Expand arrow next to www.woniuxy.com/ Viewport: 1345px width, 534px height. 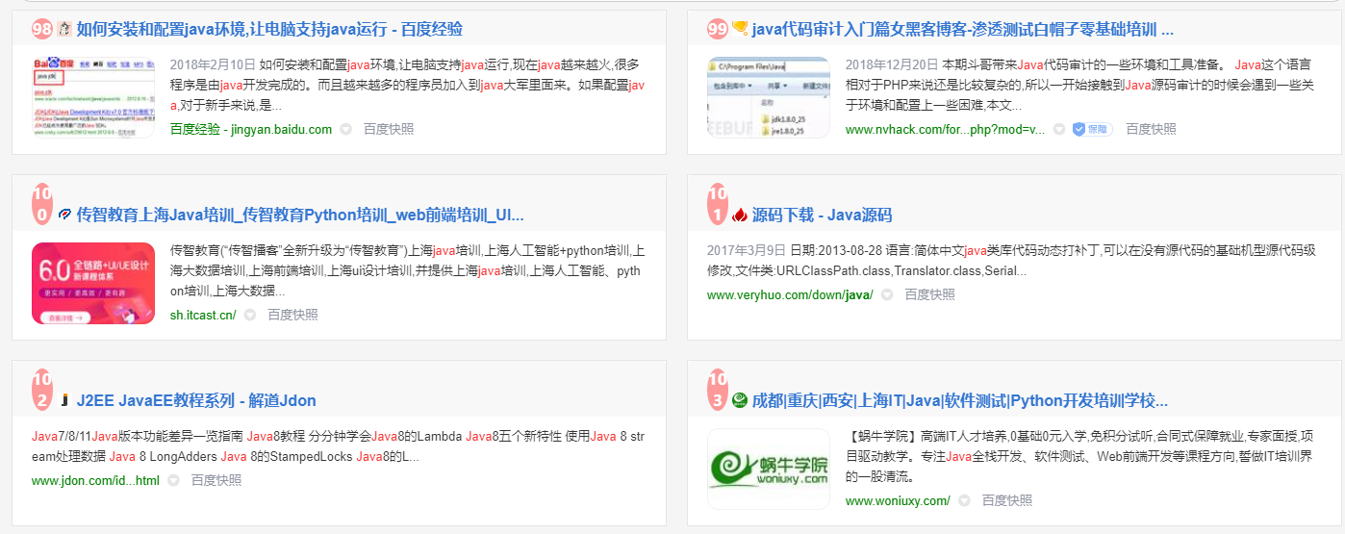pyautogui.click(x=964, y=500)
